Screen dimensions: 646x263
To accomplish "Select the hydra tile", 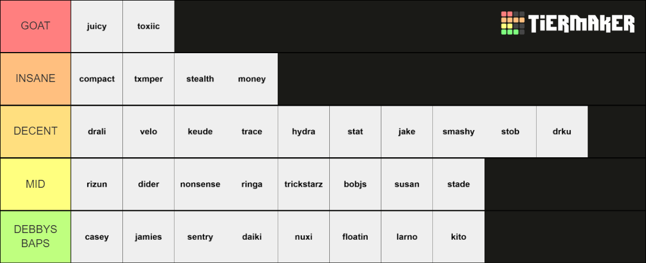I will click(x=304, y=131).
